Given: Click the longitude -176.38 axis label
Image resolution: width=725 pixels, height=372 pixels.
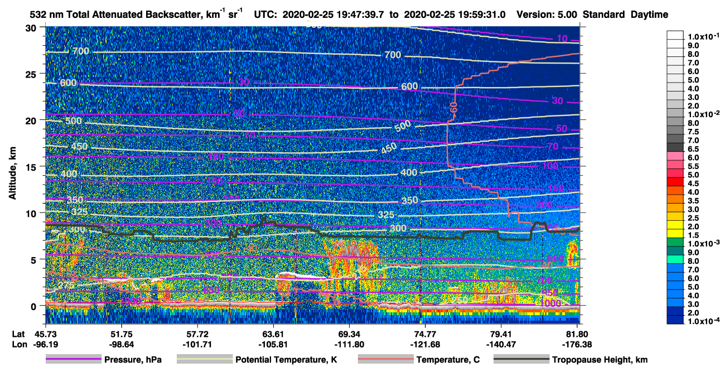Looking at the screenshot, I should [x=578, y=344].
